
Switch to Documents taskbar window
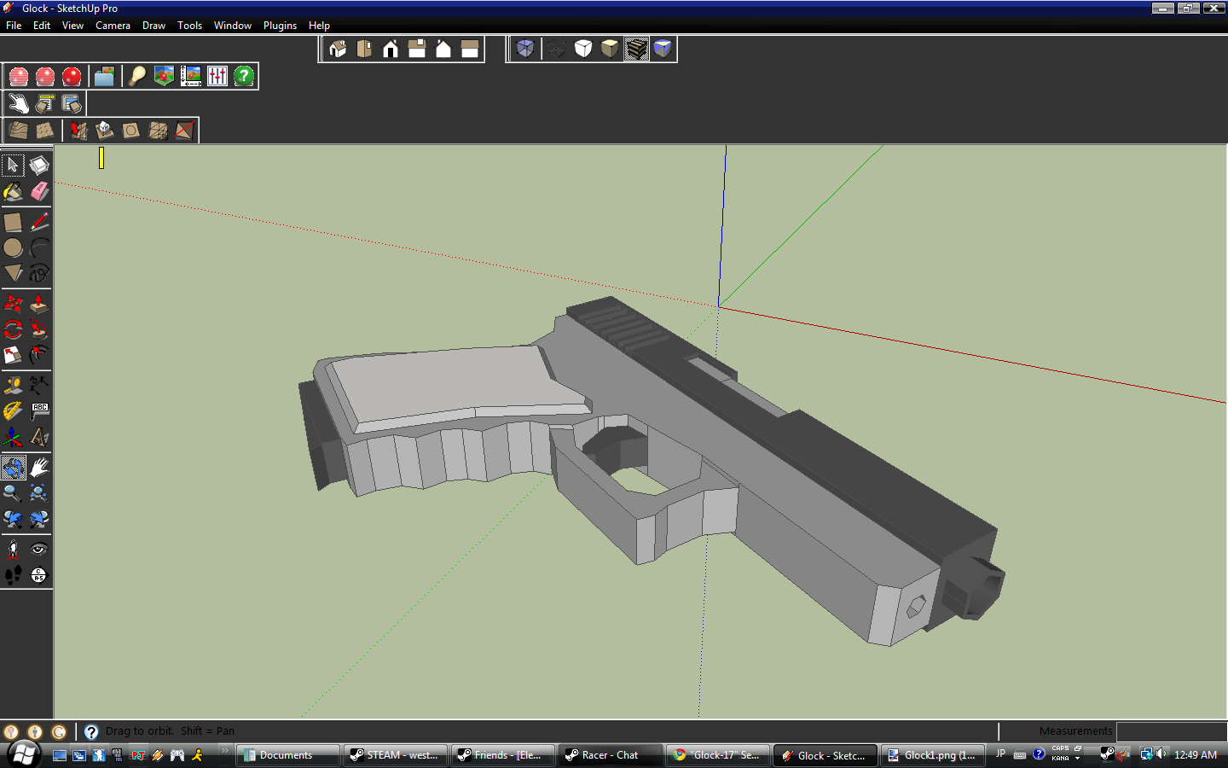point(287,755)
